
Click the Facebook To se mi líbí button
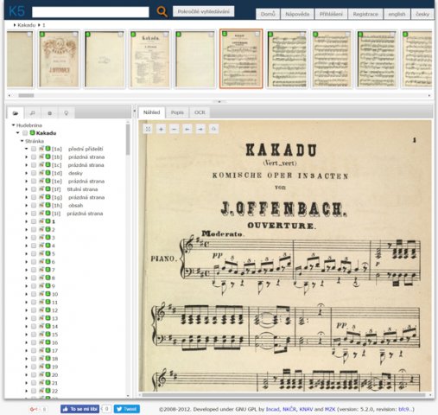79,409
